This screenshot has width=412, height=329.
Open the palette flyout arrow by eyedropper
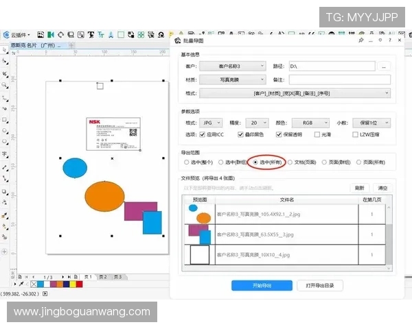tap(15, 284)
